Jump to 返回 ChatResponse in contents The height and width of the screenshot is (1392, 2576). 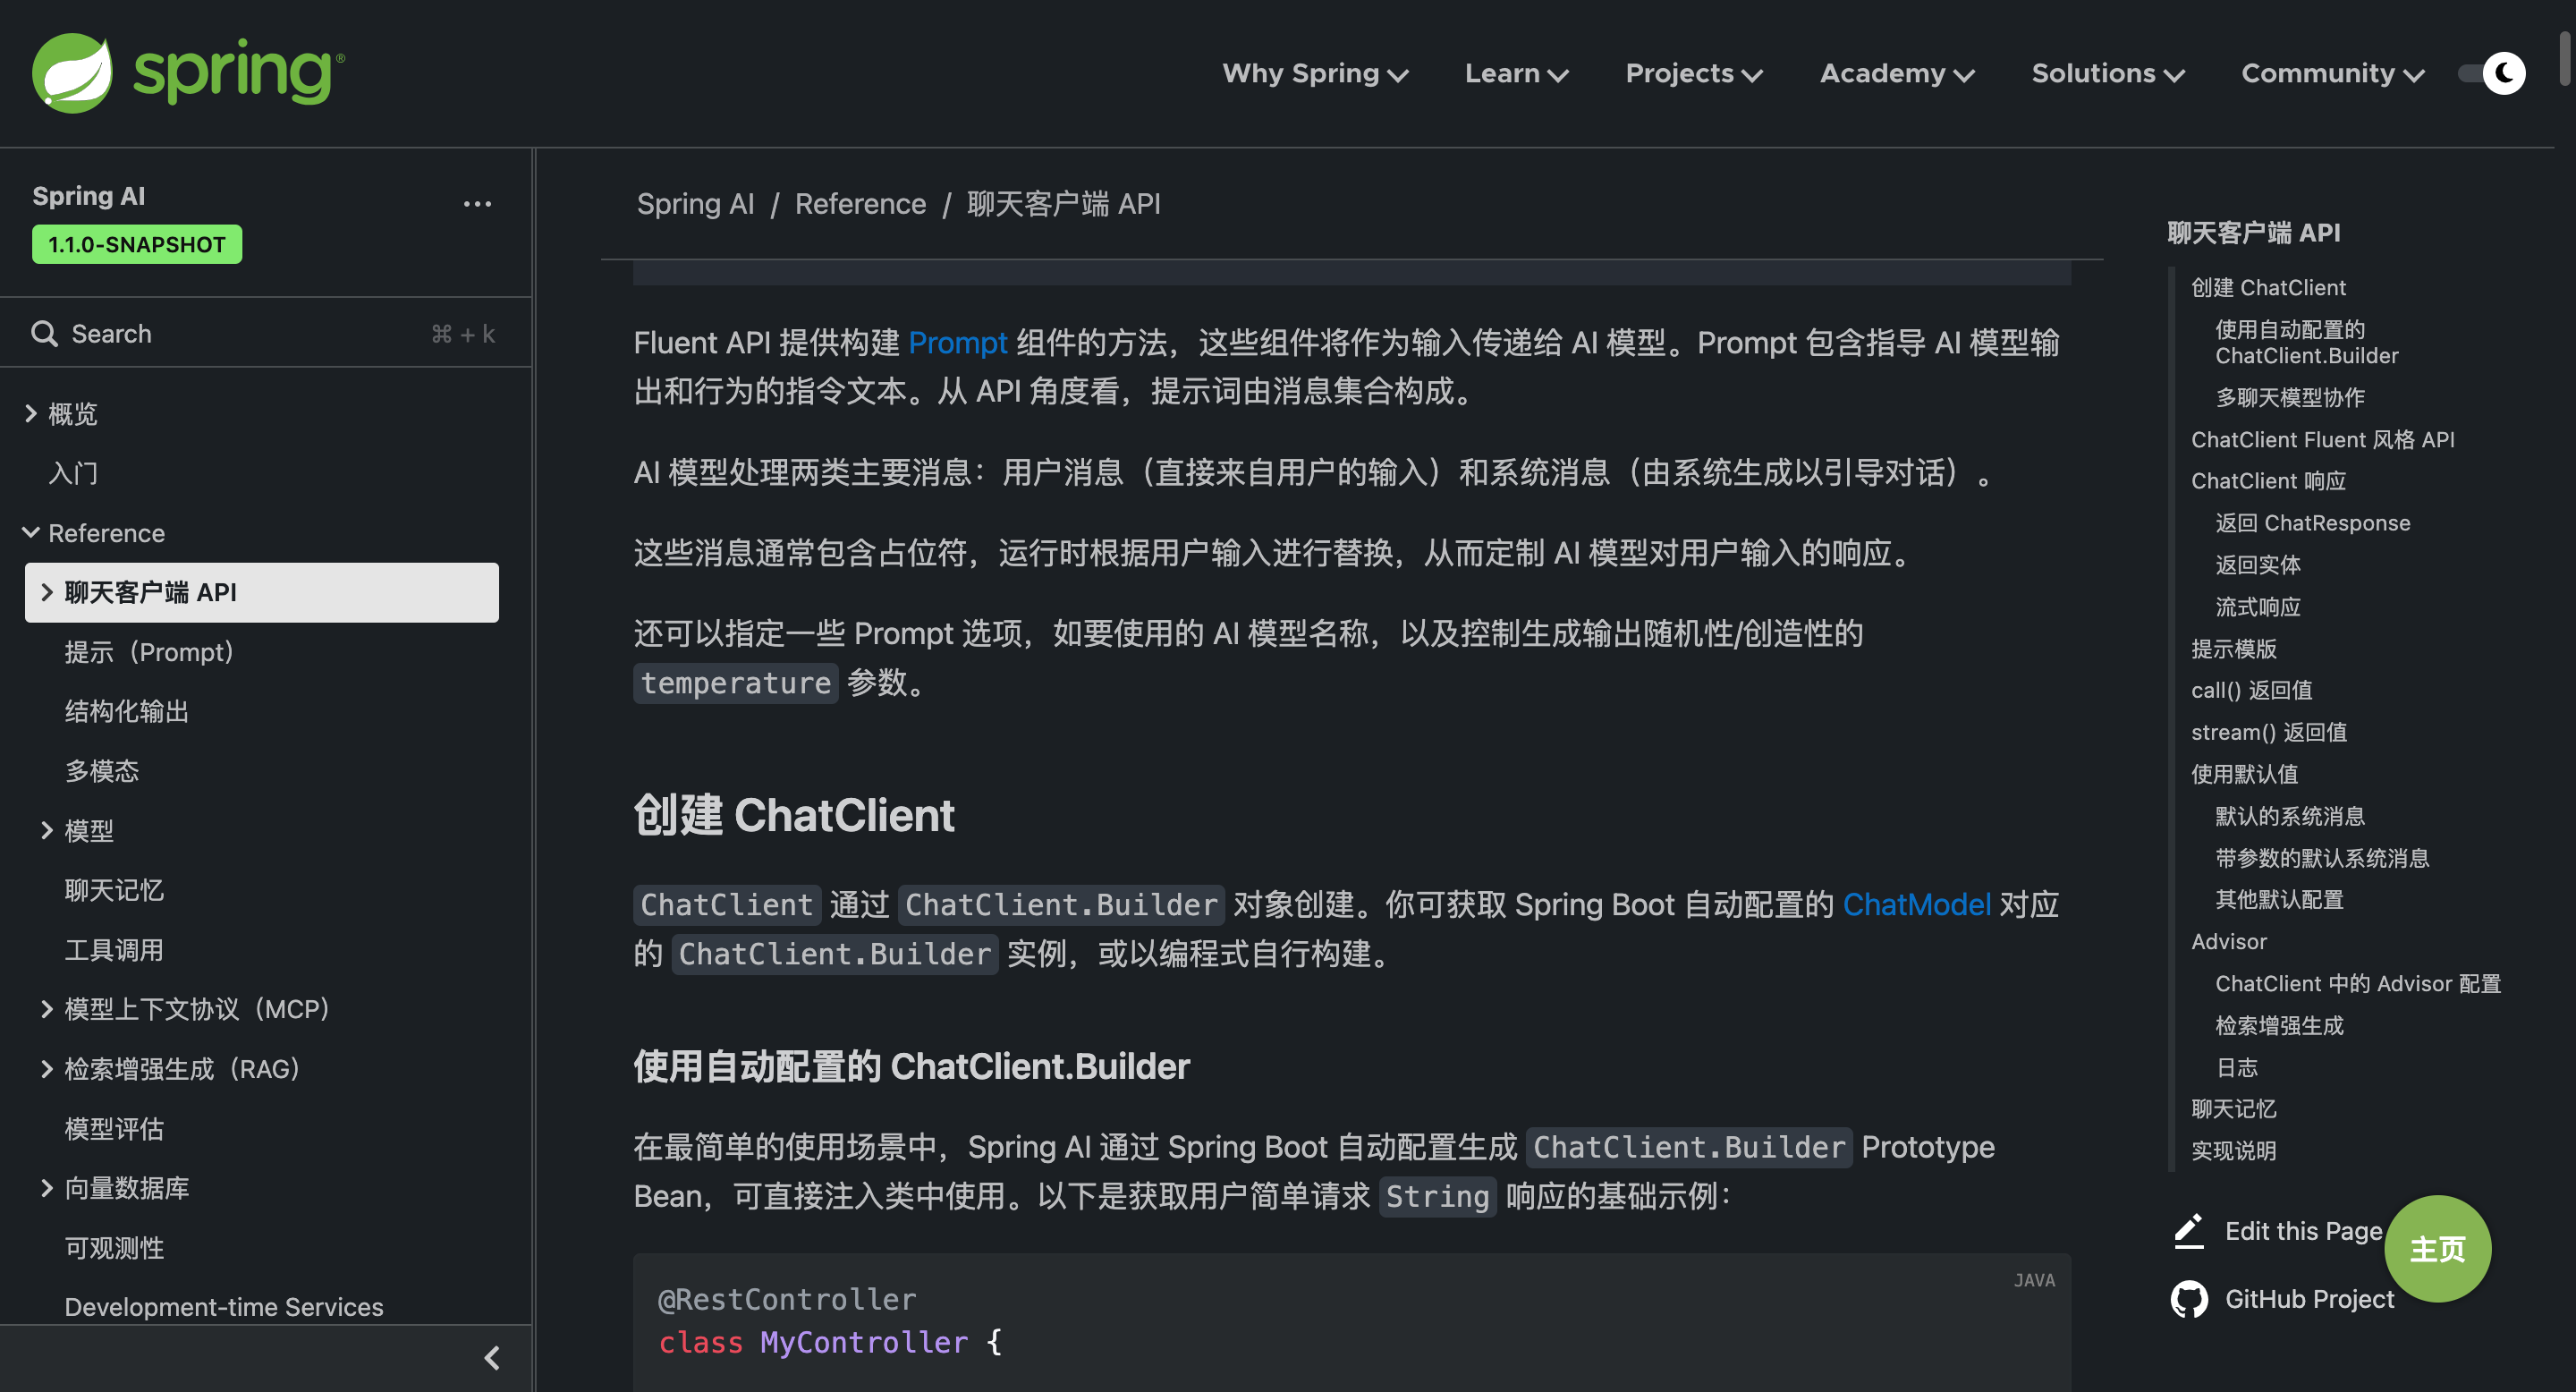point(2312,522)
